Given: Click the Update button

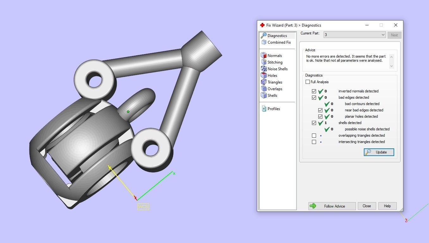Looking at the screenshot, I should 379,152.
